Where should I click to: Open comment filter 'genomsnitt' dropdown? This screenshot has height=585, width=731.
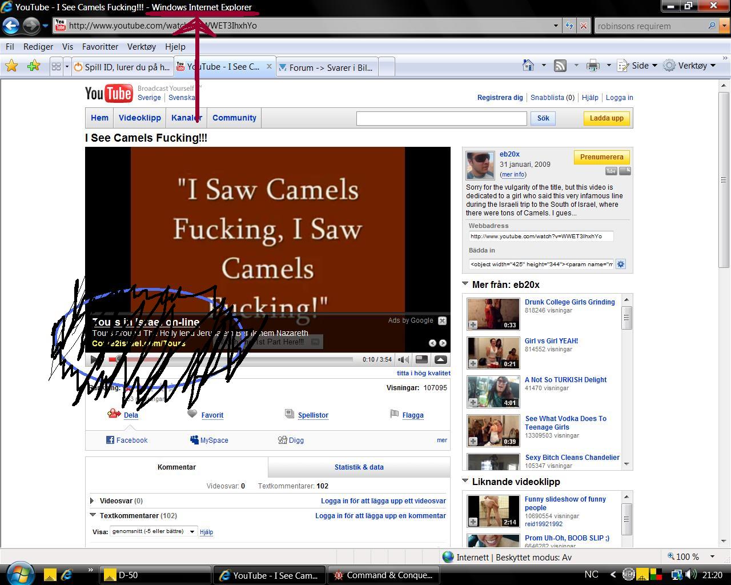[154, 531]
